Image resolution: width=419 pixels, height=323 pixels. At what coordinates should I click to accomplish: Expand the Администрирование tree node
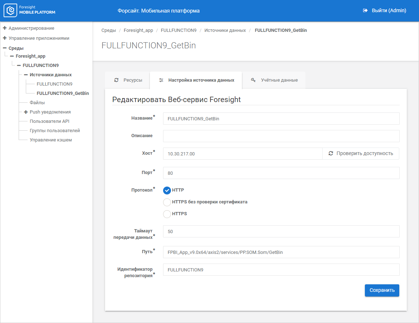pyautogui.click(x=5, y=28)
